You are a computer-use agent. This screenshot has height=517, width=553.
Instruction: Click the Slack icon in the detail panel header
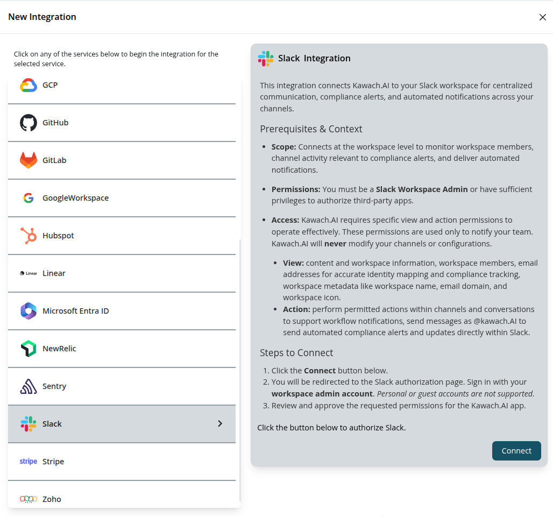[x=265, y=58]
